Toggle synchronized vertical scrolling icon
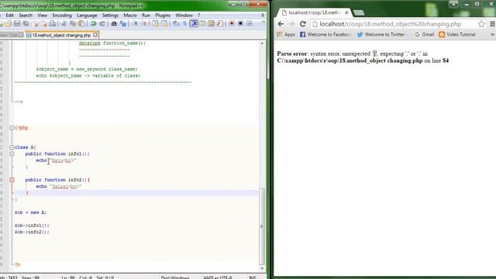 point(155,24)
